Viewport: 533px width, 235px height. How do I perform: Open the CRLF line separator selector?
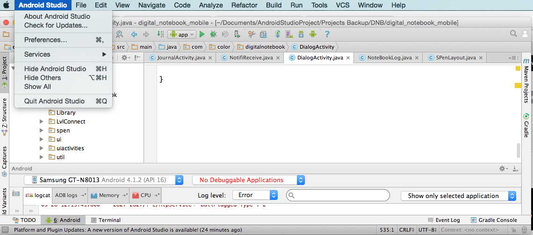click(407, 230)
